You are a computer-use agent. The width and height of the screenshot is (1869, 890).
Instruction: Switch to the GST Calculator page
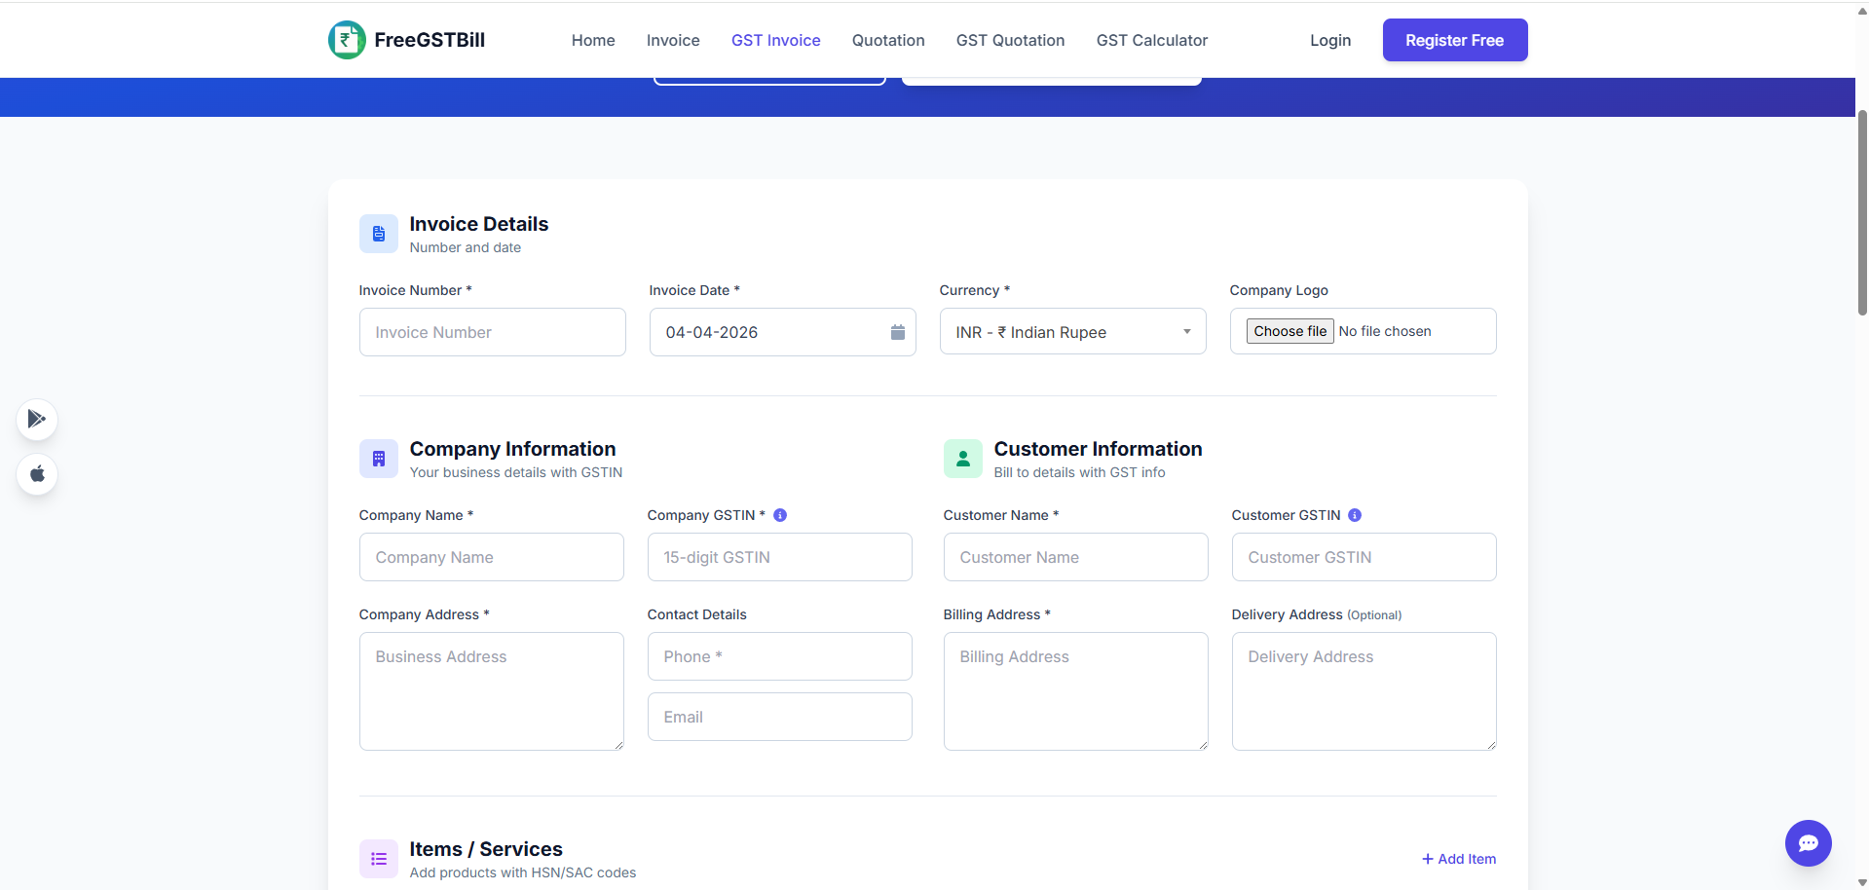point(1151,40)
